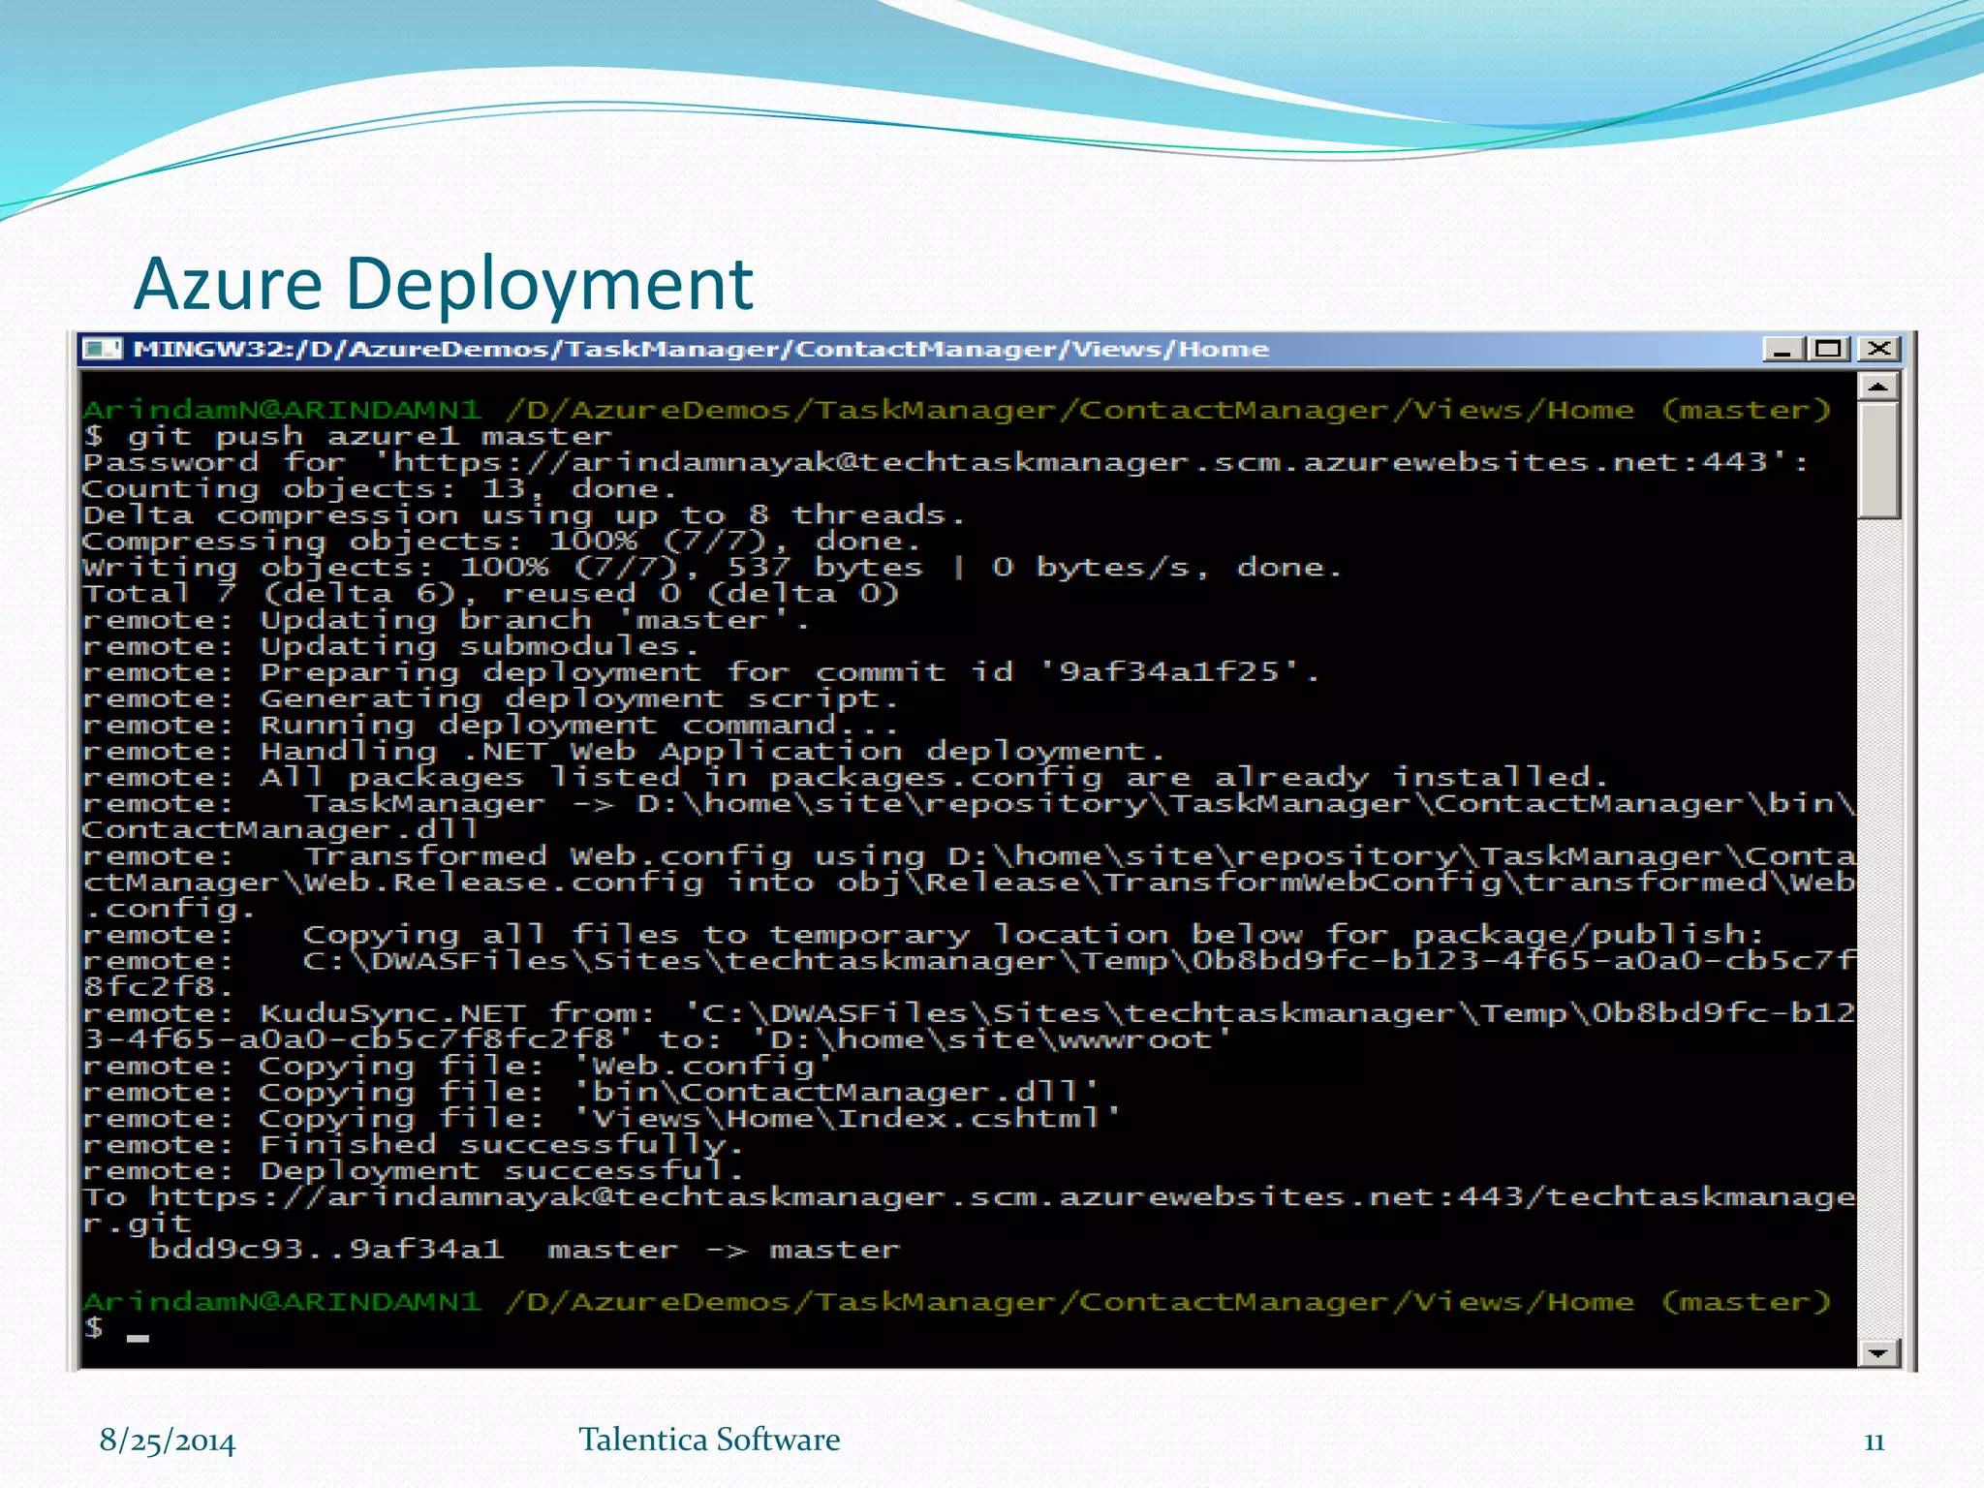The width and height of the screenshot is (1984, 1488).
Task: Click 'Handling .NET Web Application deployment.' line
Action: pos(624,751)
